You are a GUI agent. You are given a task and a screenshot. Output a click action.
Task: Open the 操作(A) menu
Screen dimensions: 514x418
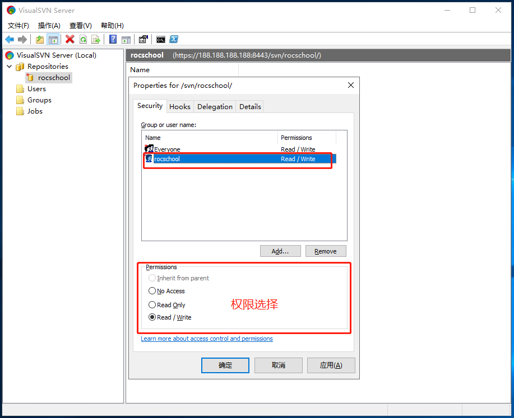click(x=49, y=26)
